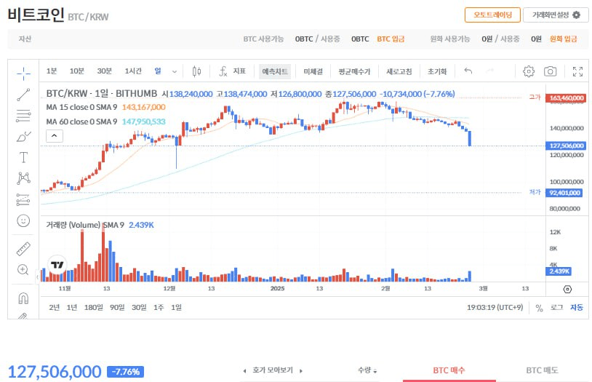Switch chart to fullscreen mode
This screenshot has width=592, height=382.
coord(577,71)
